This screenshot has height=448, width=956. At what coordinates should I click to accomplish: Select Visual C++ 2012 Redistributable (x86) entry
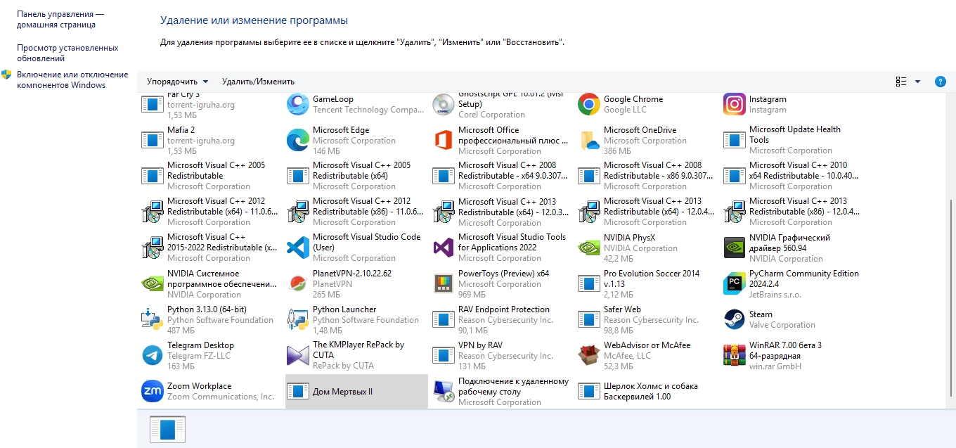pyautogui.click(x=356, y=212)
